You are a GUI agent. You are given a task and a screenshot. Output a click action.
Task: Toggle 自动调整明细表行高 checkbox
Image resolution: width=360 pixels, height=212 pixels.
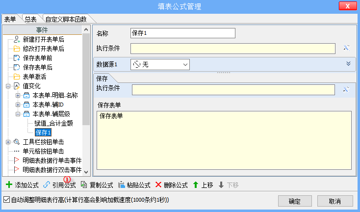(7, 200)
